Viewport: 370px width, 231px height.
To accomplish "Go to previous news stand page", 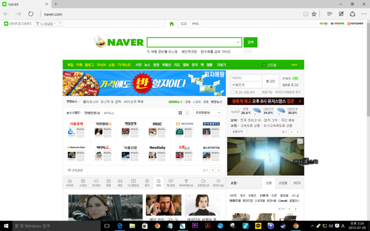I will (x=212, y=170).
